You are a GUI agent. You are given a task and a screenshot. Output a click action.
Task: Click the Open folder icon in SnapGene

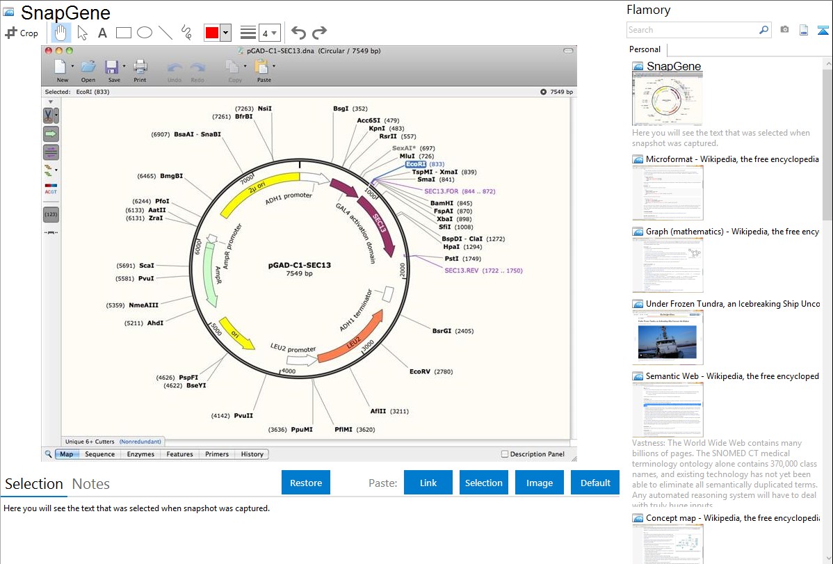[88, 67]
